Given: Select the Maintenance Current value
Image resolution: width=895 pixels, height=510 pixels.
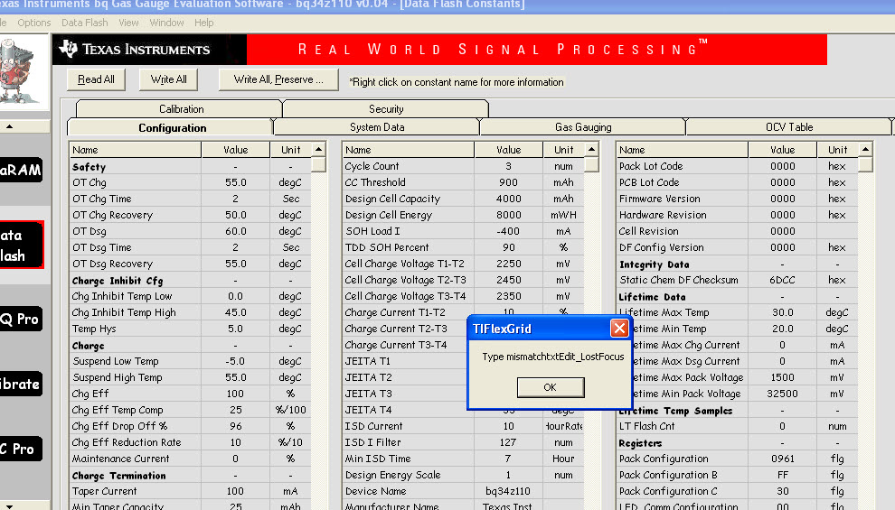Looking at the screenshot, I should pos(235,459).
